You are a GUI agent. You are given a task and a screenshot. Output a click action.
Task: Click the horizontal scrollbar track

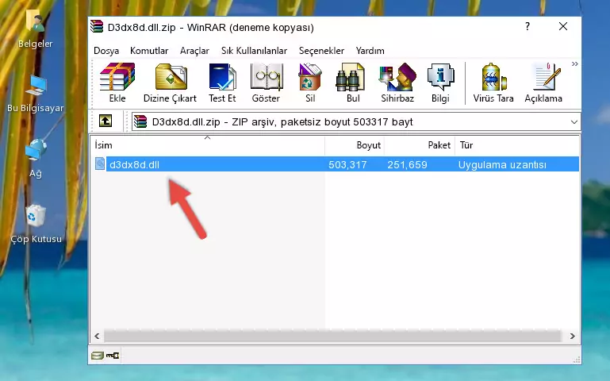tap(332, 336)
